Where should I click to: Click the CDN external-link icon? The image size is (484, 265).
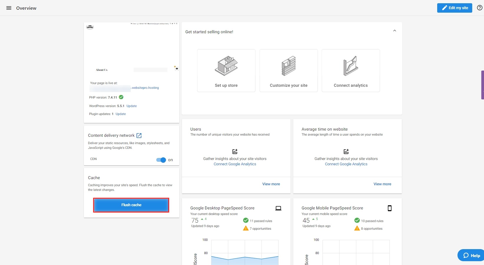tap(139, 135)
